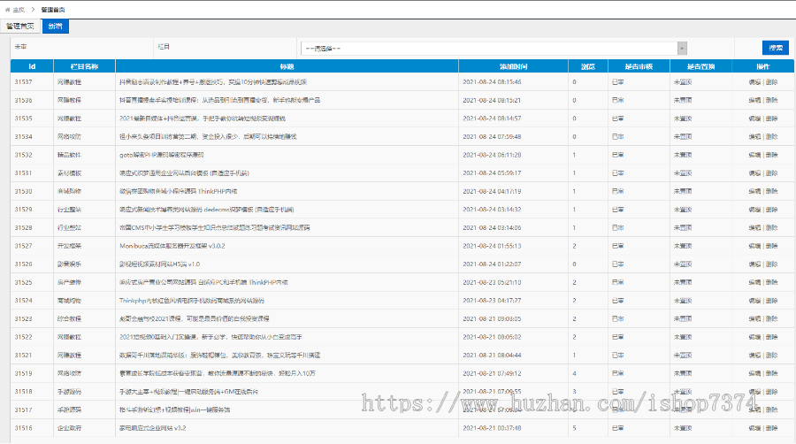Click the view count 5 in row 31516
Image resolution: width=796 pixels, height=444 pixels.
(x=574, y=428)
